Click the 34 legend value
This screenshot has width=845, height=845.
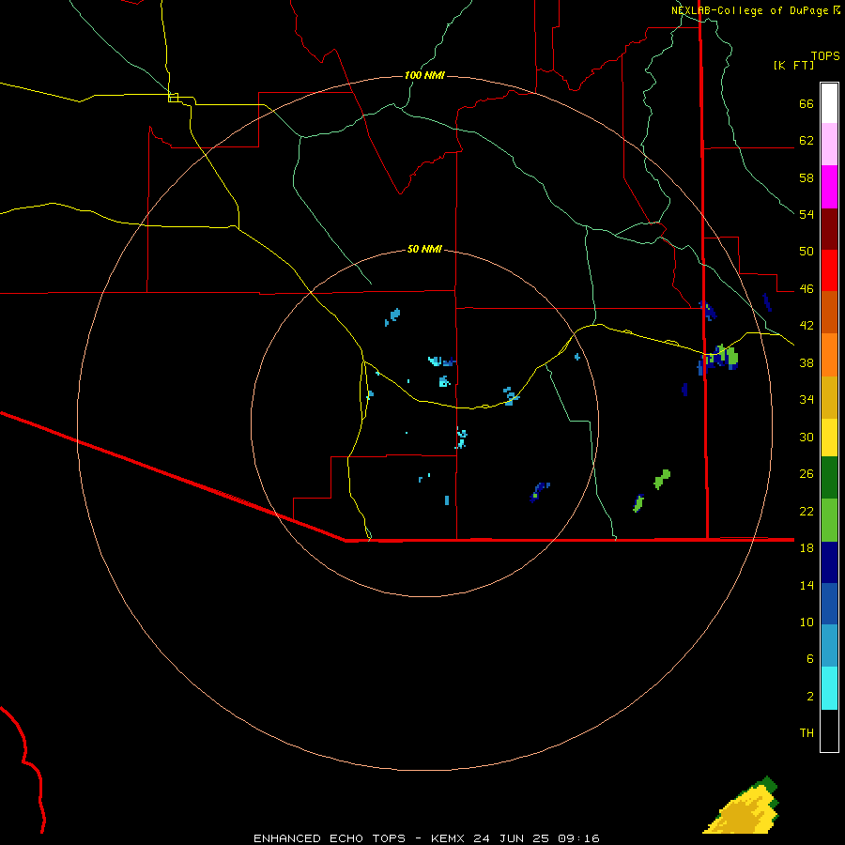pyautogui.click(x=807, y=399)
